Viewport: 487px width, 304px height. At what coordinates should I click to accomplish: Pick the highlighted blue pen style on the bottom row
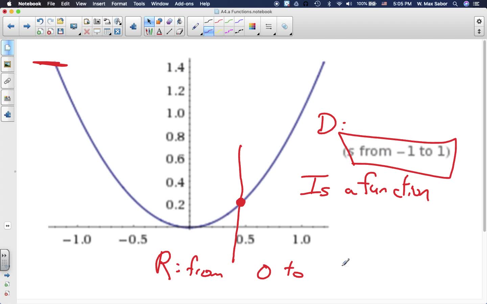click(x=209, y=31)
